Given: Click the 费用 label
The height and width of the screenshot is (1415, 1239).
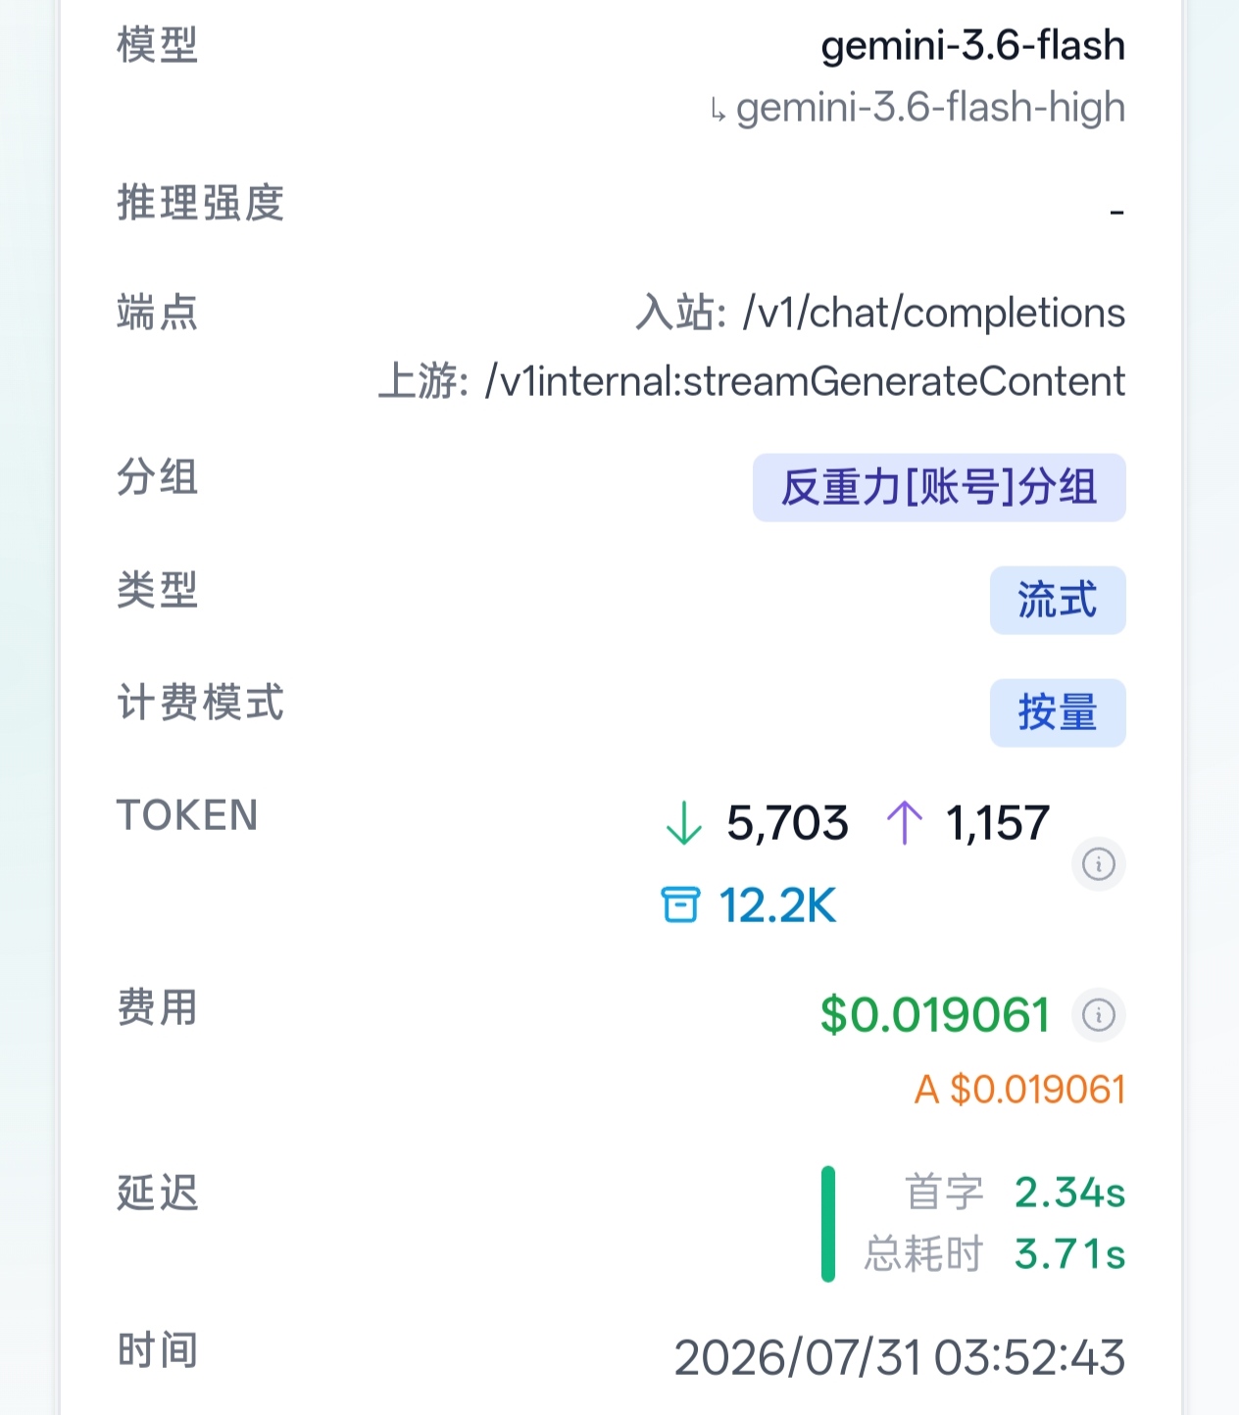Looking at the screenshot, I should click(158, 1007).
